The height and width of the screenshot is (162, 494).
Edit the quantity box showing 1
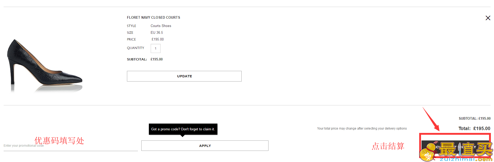pos(155,49)
